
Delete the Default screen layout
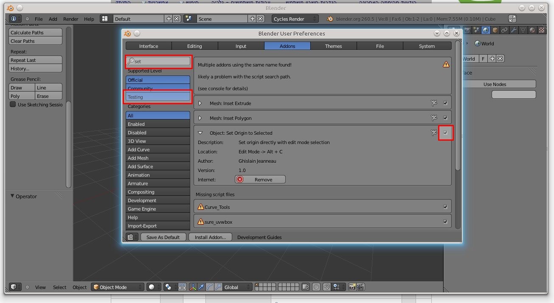[177, 19]
